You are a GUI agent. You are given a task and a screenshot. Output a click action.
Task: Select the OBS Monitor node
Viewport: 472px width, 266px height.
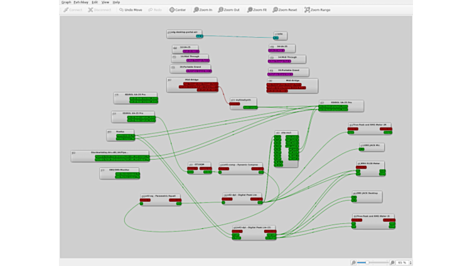tap(119, 170)
